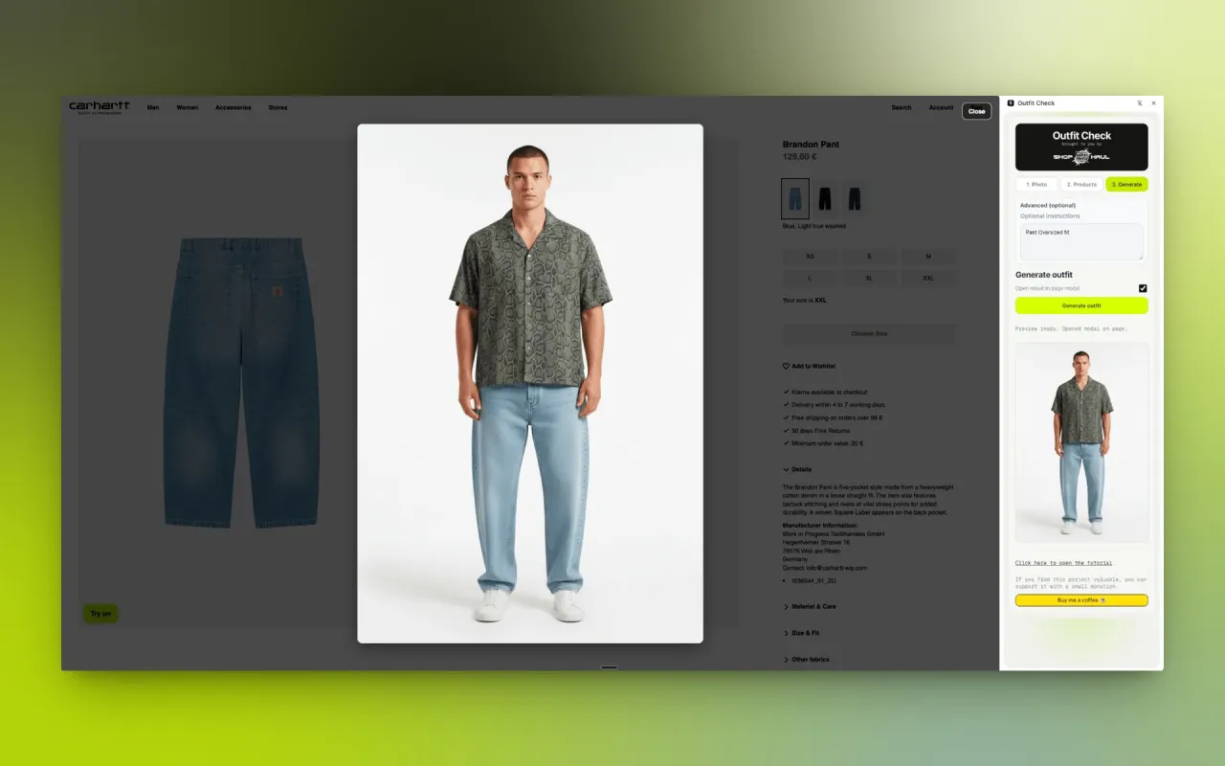Click the Generate outfit button
The height and width of the screenshot is (766, 1225).
[1081, 305]
